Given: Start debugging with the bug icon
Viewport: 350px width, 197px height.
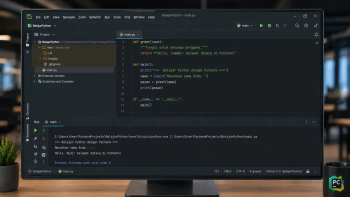Looking at the screenshot, I should pyautogui.click(x=269, y=25).
